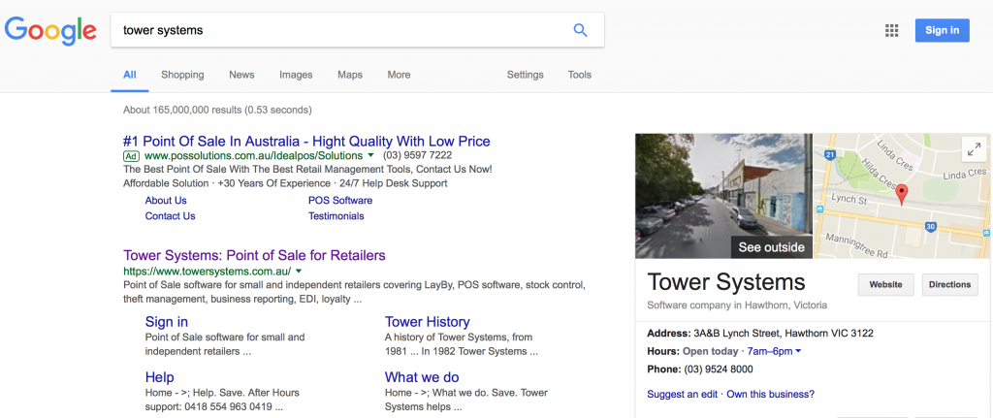The image size is (993, 418).
Task: Click the Sign in button
Action: tap(942, 30)
